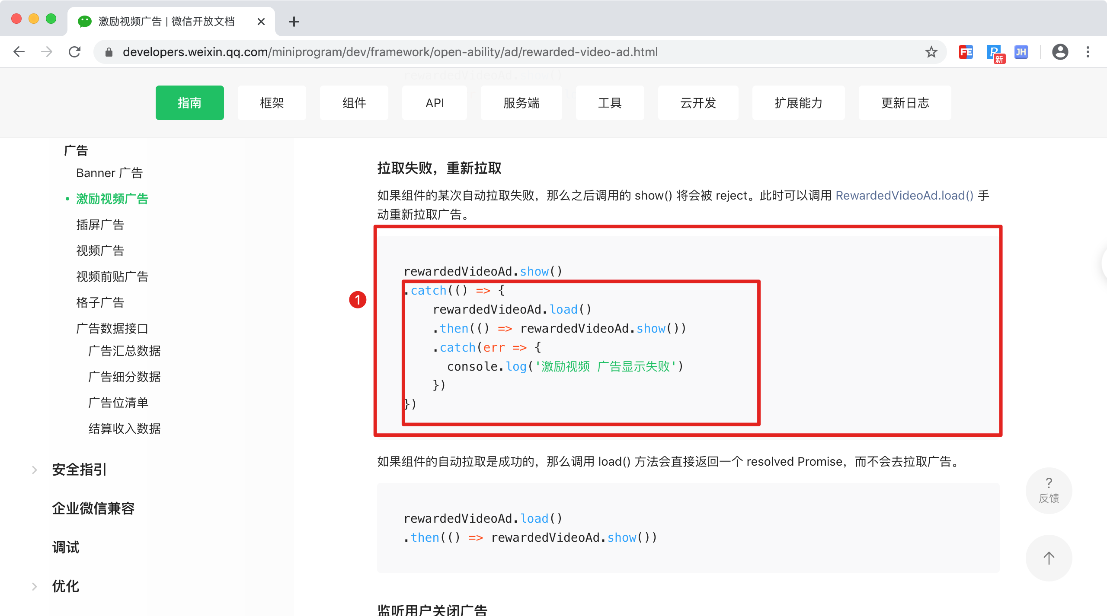Open a new browser tab
The image size is (1107, 616).
pyautogui.click(x=294, y=22)
